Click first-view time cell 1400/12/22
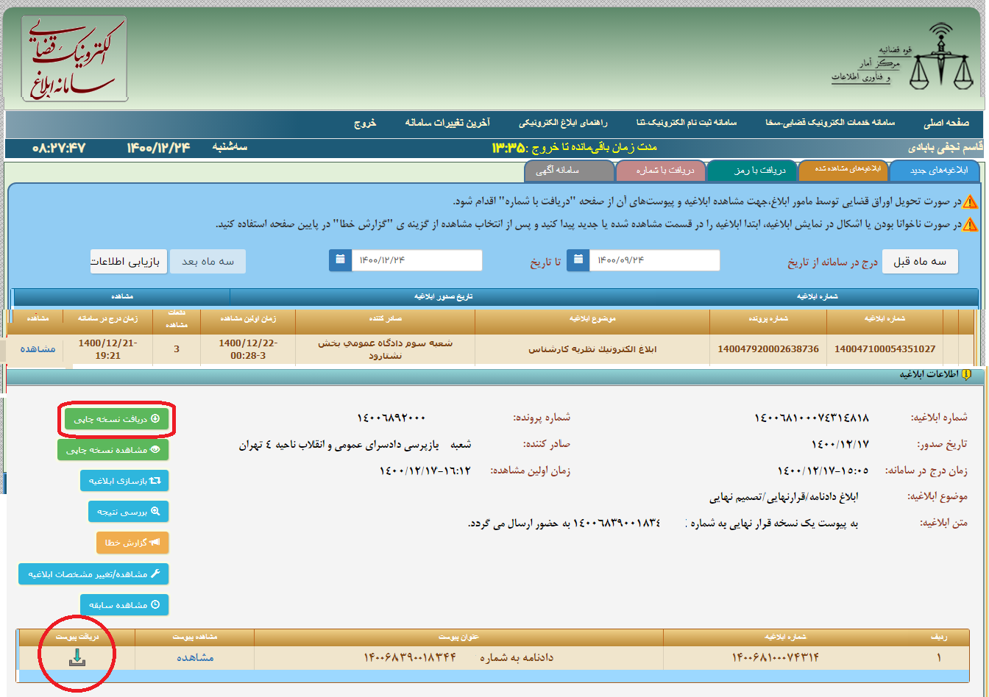The height and width of the screenshot is (697, 989). 248,348
